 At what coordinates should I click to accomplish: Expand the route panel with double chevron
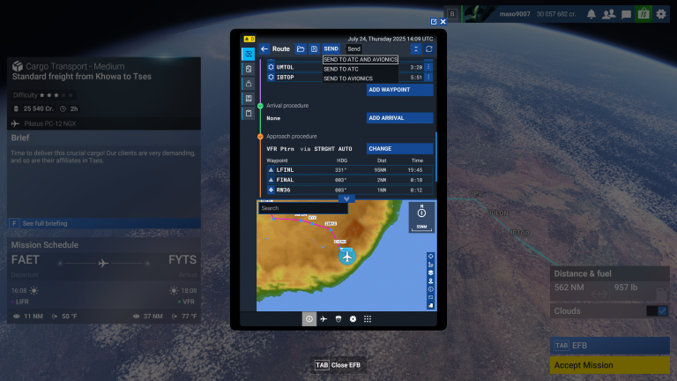[346, 198]
